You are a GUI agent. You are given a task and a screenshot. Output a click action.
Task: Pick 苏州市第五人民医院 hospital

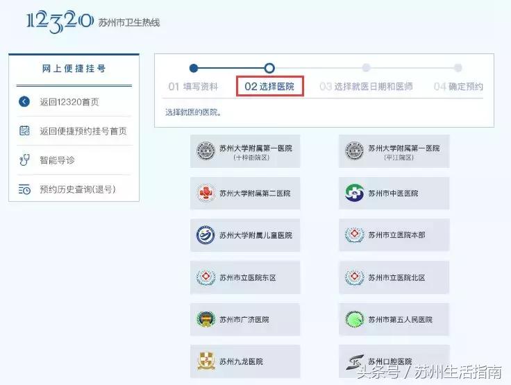pyautogui.click(x=394, y=319)
